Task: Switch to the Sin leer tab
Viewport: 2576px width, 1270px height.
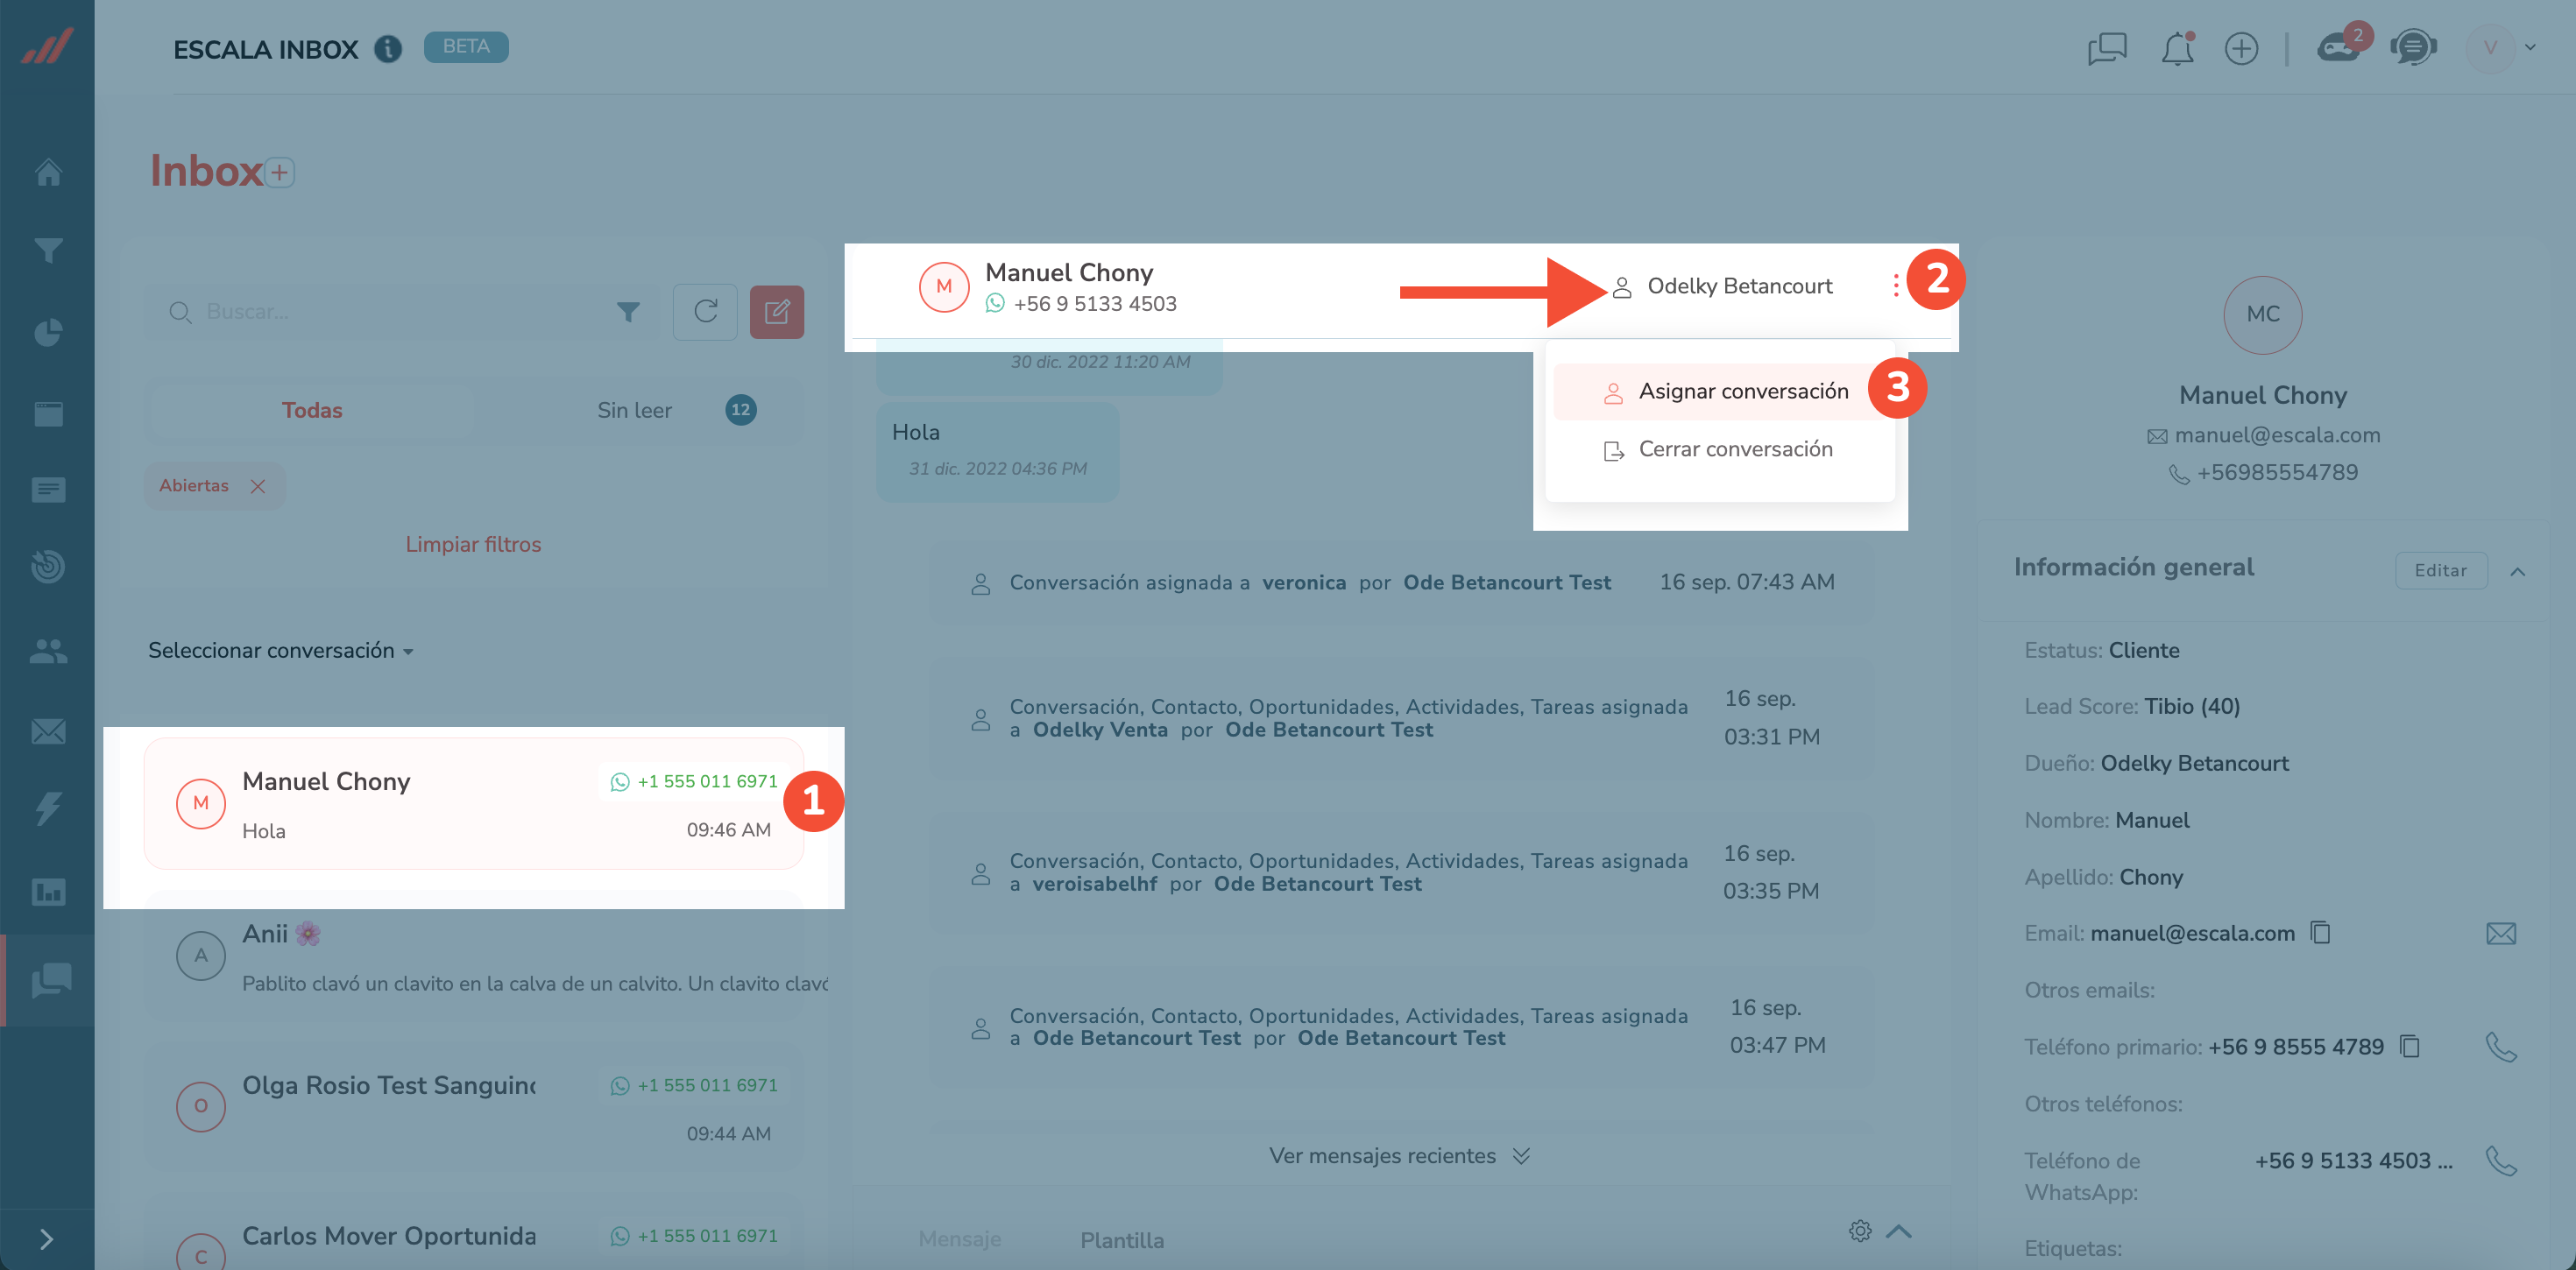Action: coord(634,410)
